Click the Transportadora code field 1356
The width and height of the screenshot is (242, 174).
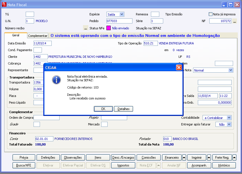(x=39, y=82)
